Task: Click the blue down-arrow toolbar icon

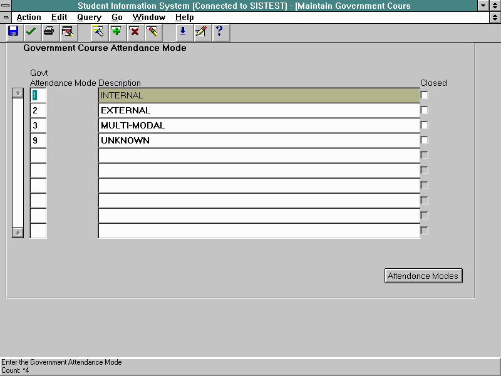Action: 183,31
